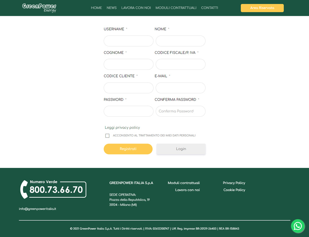Screen dimensions: 309x237
Task: Click the Registrati button
Action: coord(128,149)
